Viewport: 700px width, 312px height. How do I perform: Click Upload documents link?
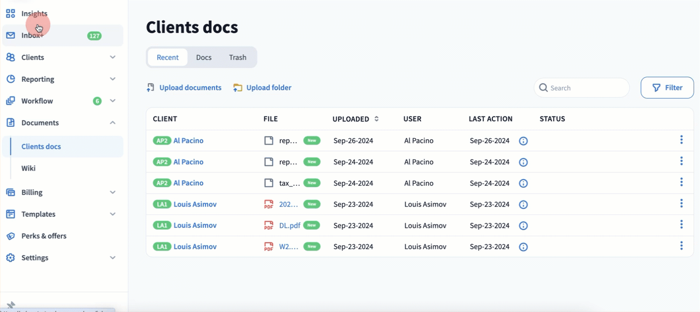coord(190,88)
